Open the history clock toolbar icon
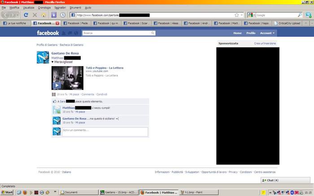The height and width of the screenshot is (196, 314). (63, 15)
